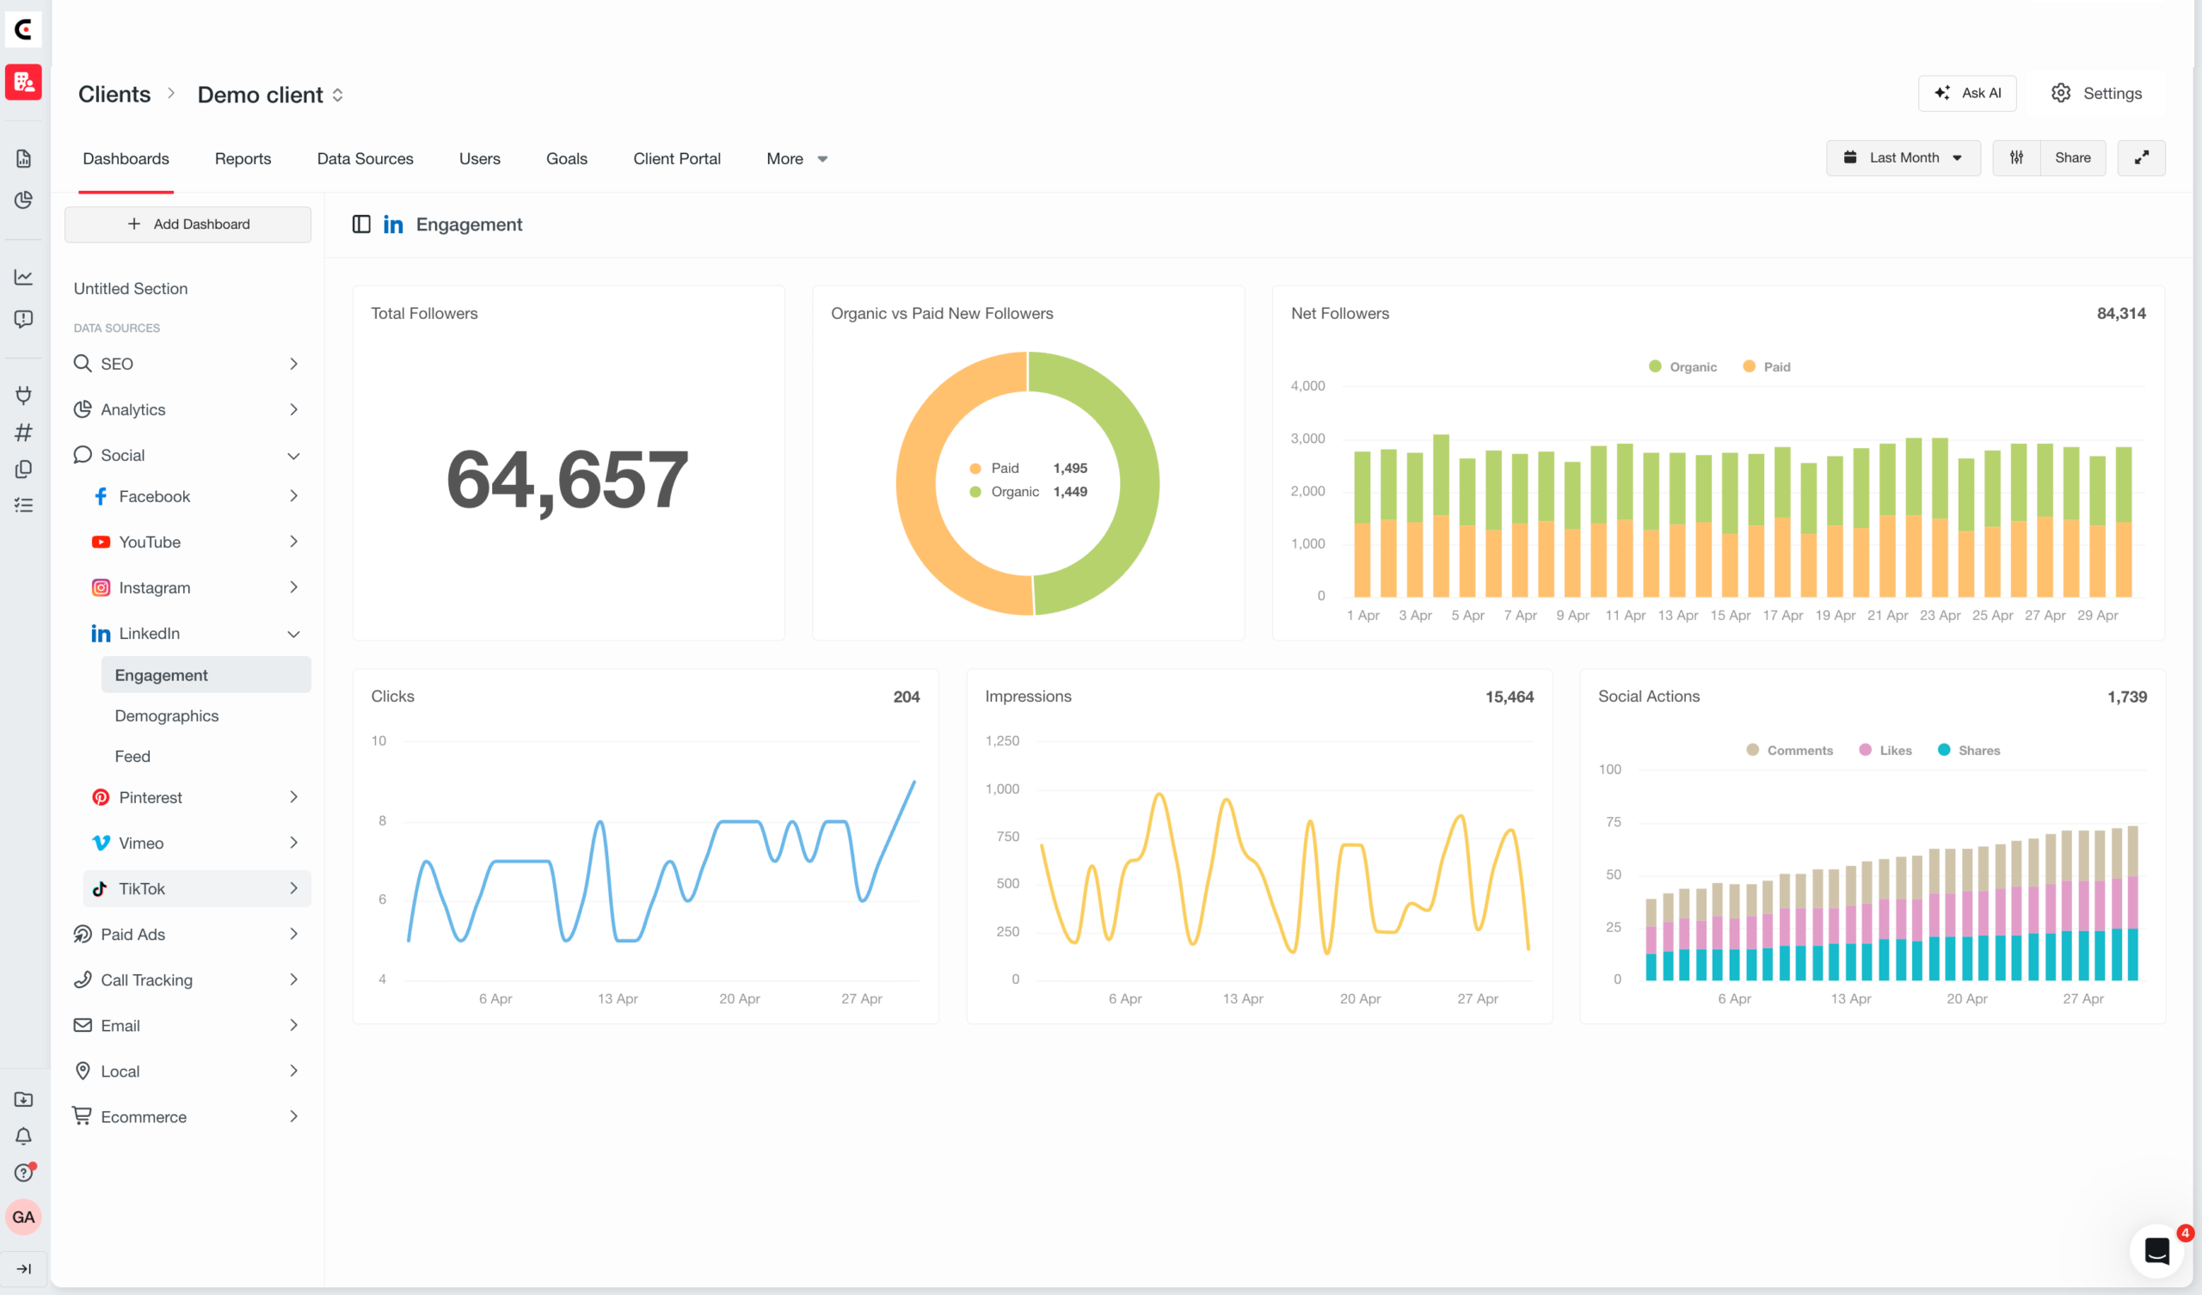Image resolution: width=2202 pixels, height=1295 pixels.
Task: Click the Instagram icon in sidebar
Action: [x=101, y=587]
